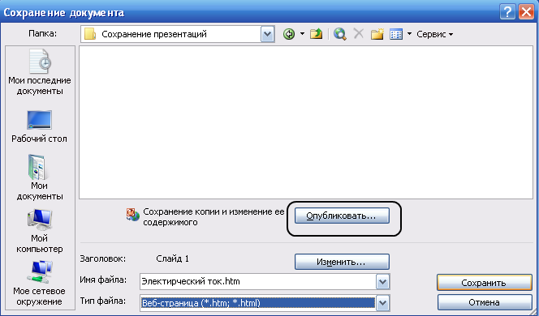The height and width of the screenshot is (316, 539).
Task: Click the Сохранение презентаций folder name
Action: [x=154, y=34]
